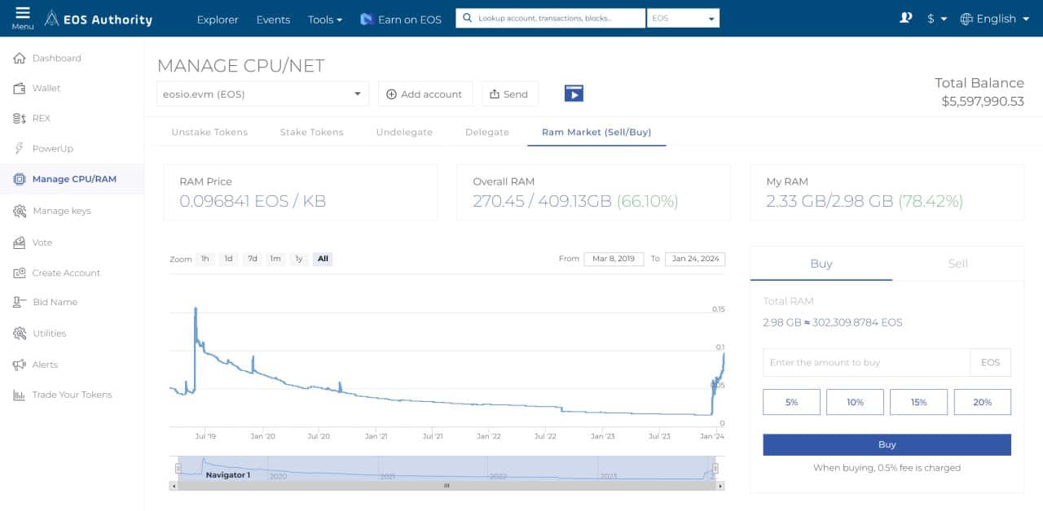
Task: Switch to the Sell panel tab
Action: [x=957, y=264]
